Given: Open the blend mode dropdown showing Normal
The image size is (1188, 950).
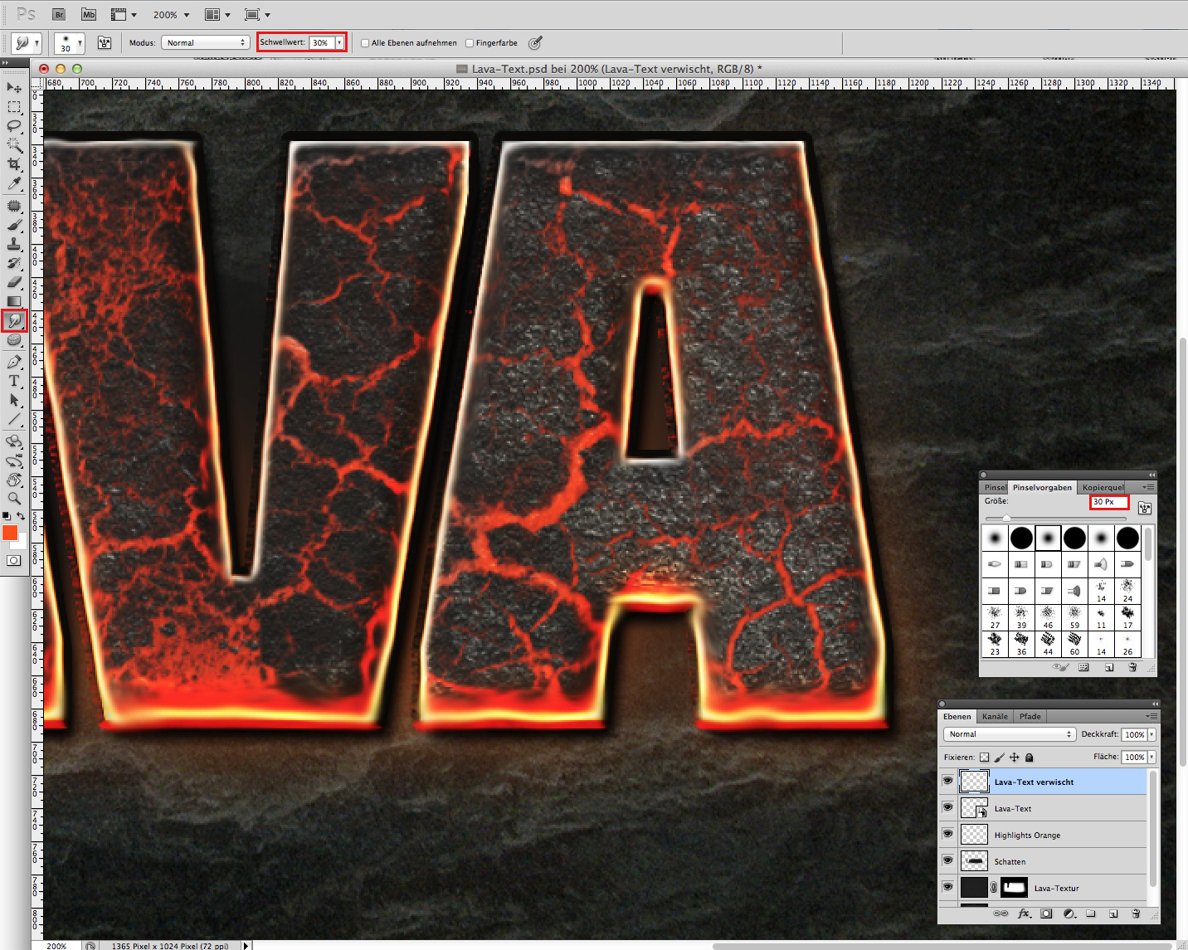Looking at the screenshot, I should pyautogui.click(x=1008, y=733).
